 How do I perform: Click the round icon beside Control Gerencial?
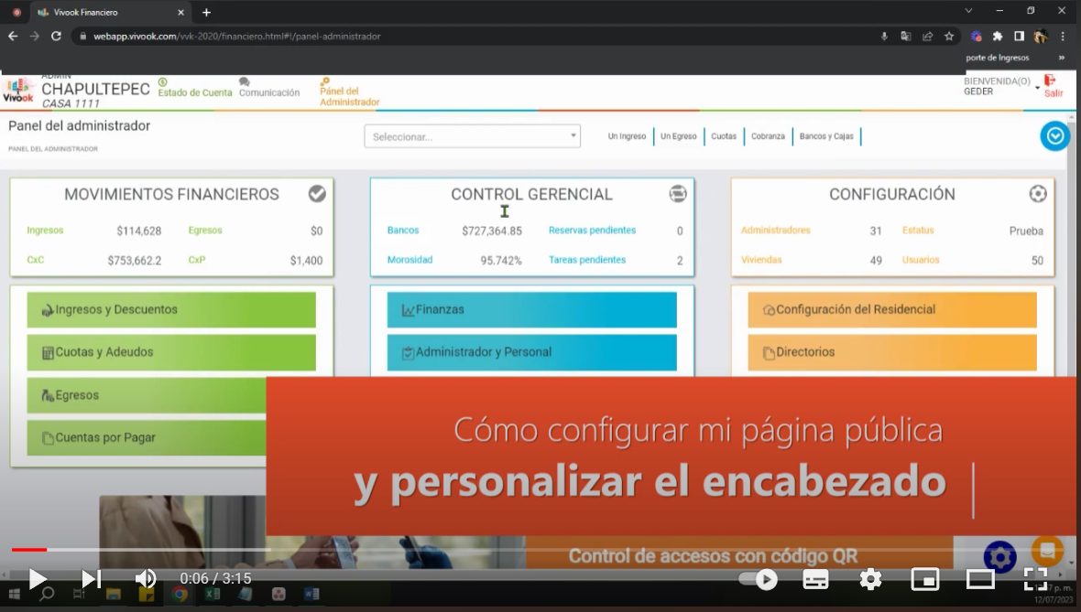click(x=678, y=194)
